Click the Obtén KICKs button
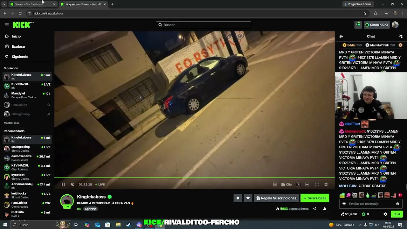 pyautogui.click(x=377, y=25)
